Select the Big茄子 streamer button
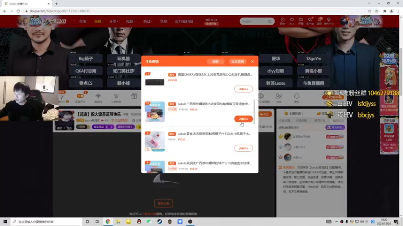Screen dimensions: 403x226 pos(86,59)
